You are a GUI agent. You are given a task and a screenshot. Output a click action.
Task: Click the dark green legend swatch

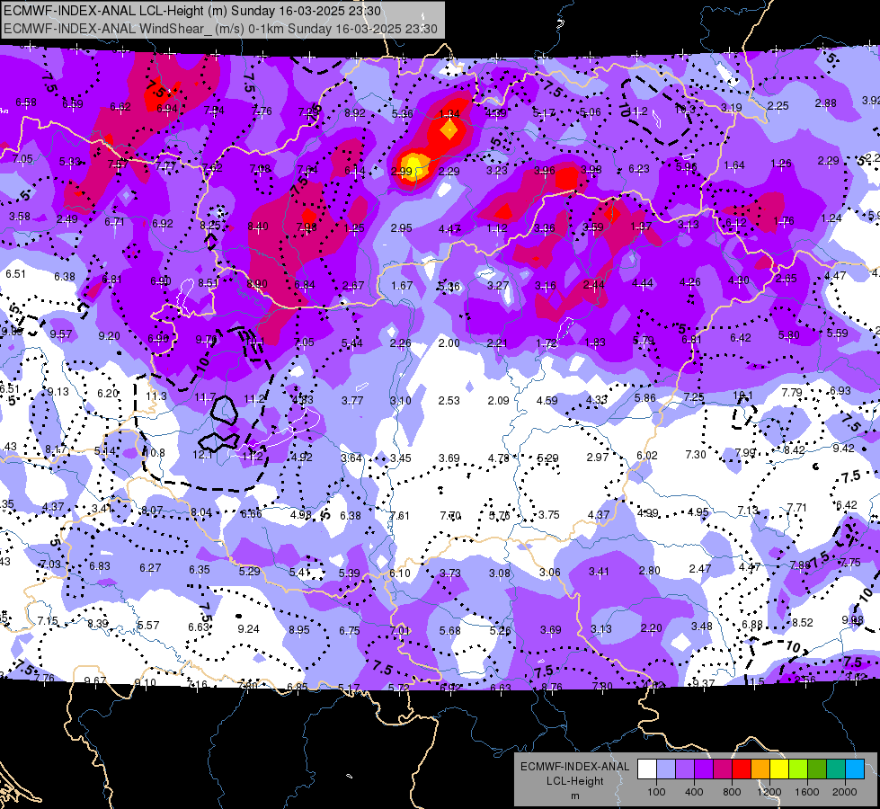click(x=816, y=769)
